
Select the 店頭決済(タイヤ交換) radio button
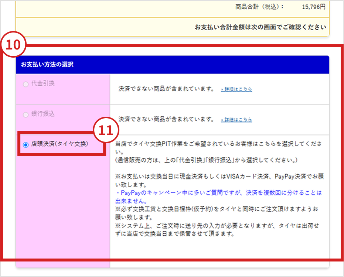(x=25, y=145)
